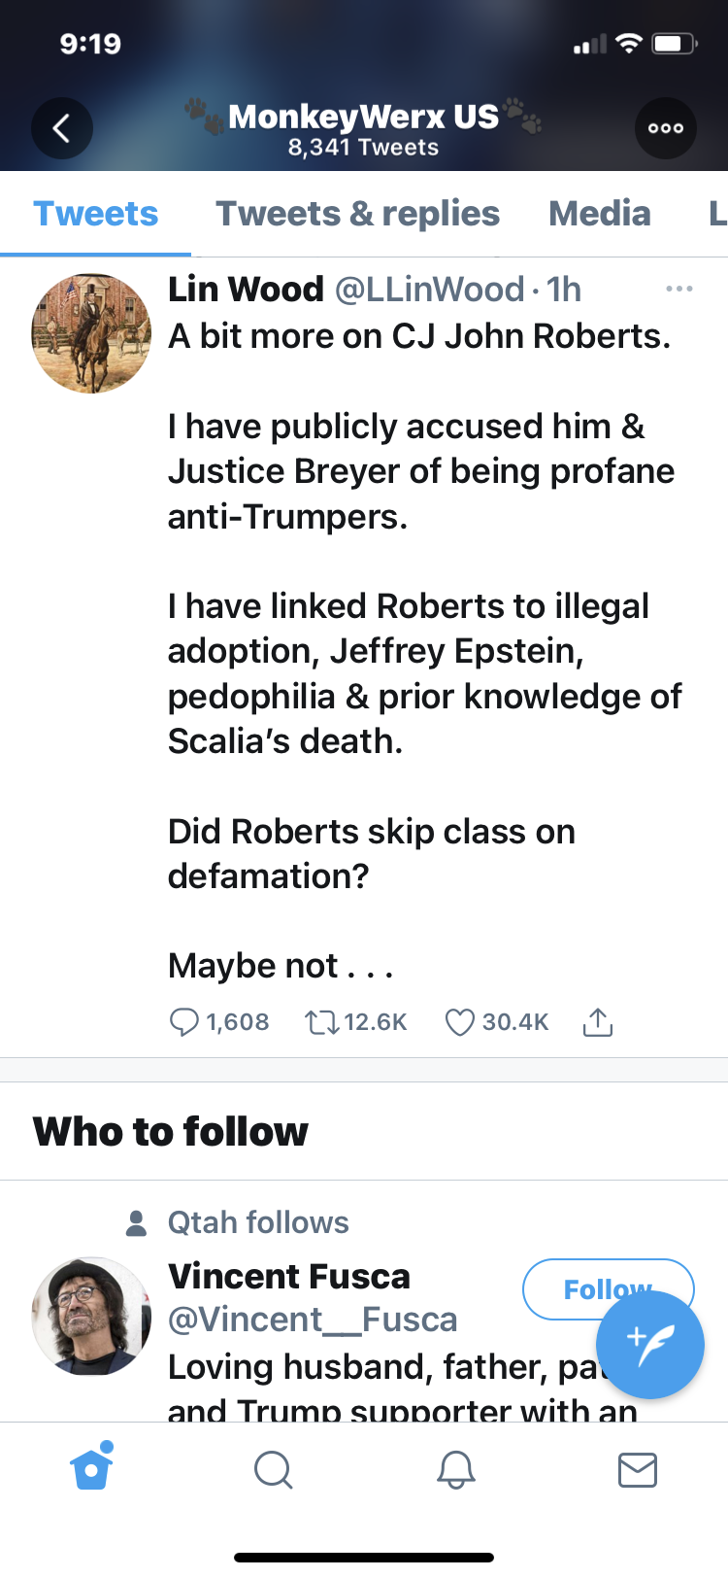Open Direct Messages envelope
This screenshot has width=728, height=1578.
(637, 1469)
